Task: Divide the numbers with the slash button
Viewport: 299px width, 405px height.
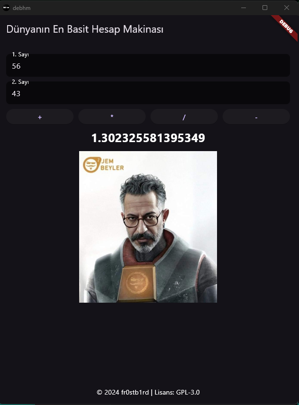Action: pyautogui.click(x=184, y=117)
